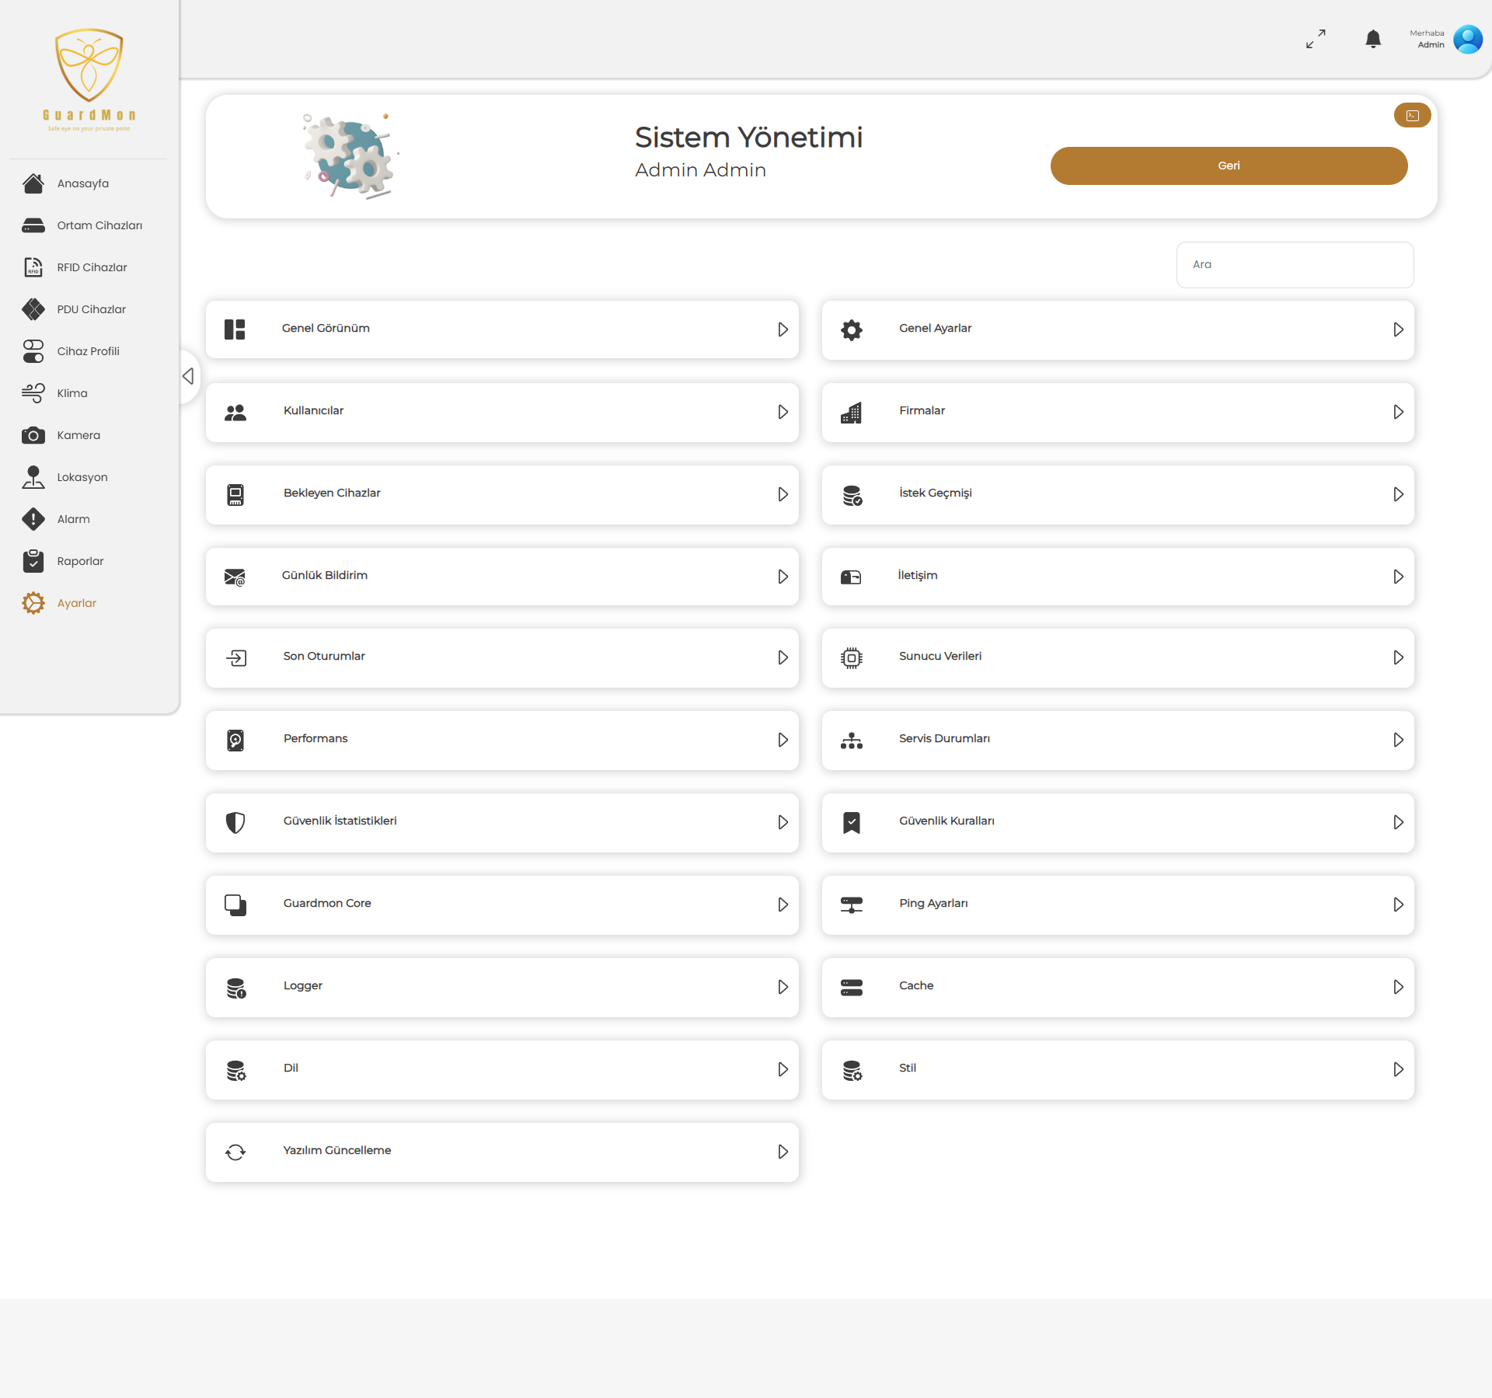Open the Guardmon Core card
This screenshot has height=1398, width=1492.
(502, 905)
